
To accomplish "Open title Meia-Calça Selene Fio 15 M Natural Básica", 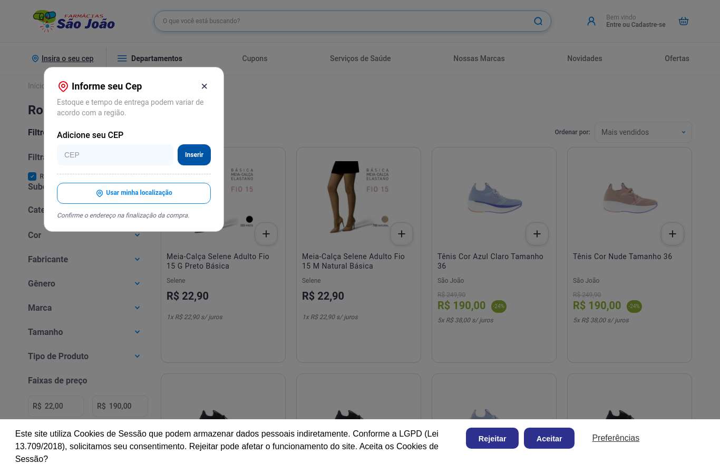I will [353, 261].
